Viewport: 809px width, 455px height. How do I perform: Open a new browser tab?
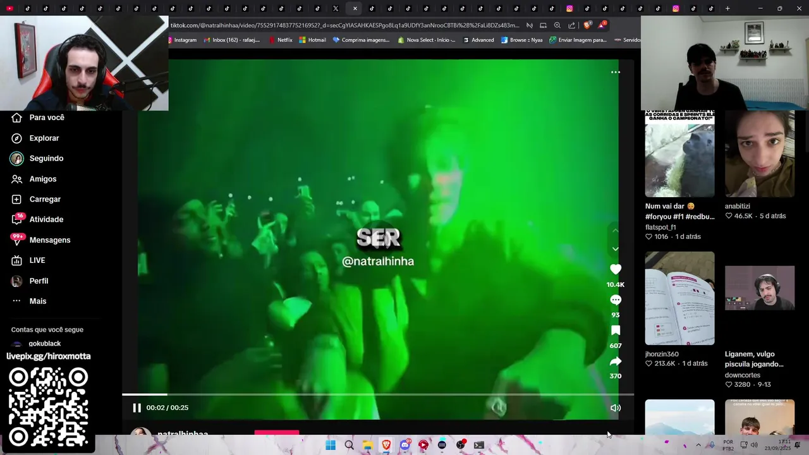click(727, 8)
